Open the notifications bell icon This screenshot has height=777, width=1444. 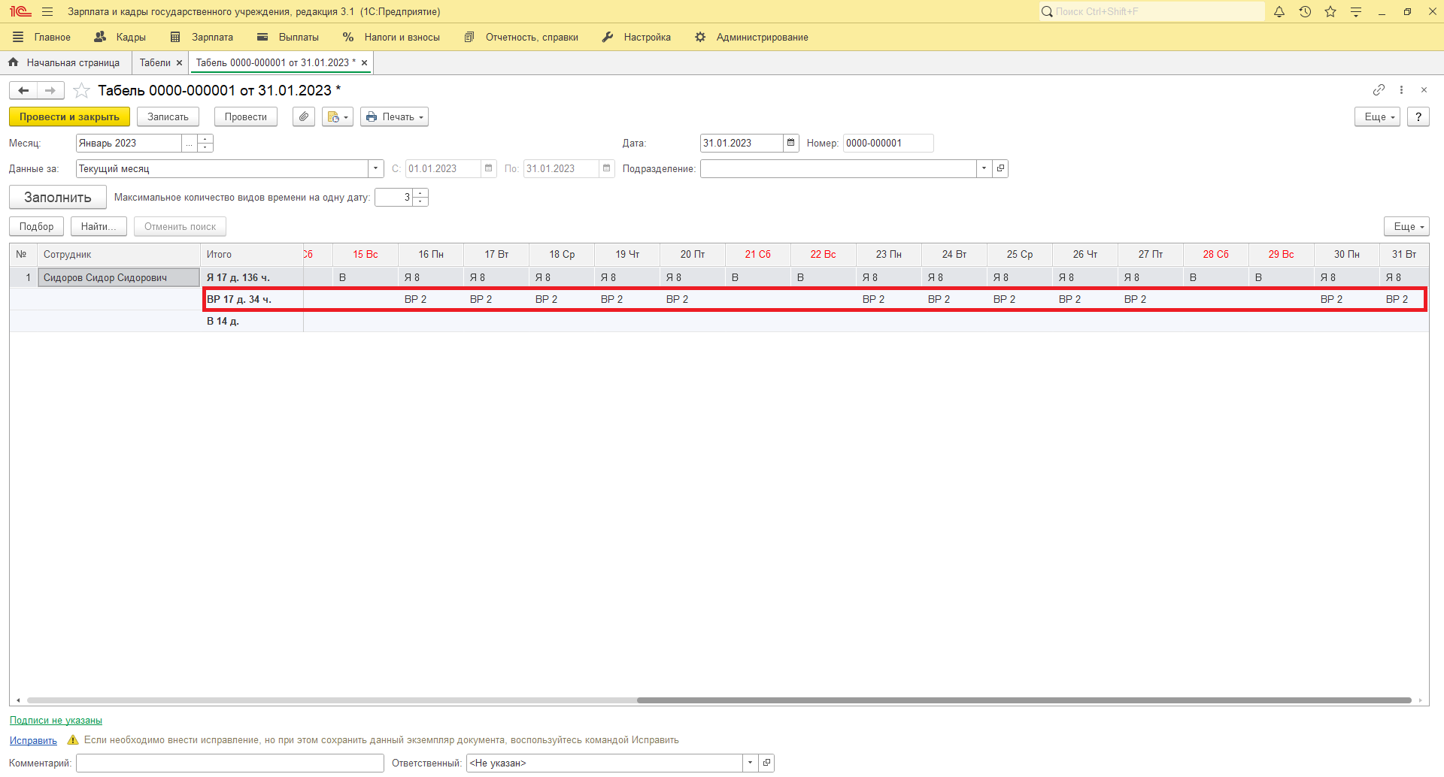coord(1279,12)
